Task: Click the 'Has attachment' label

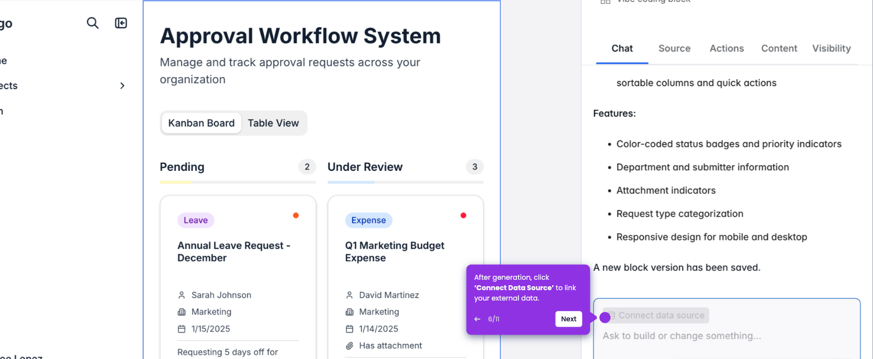Action: (391, 346)
